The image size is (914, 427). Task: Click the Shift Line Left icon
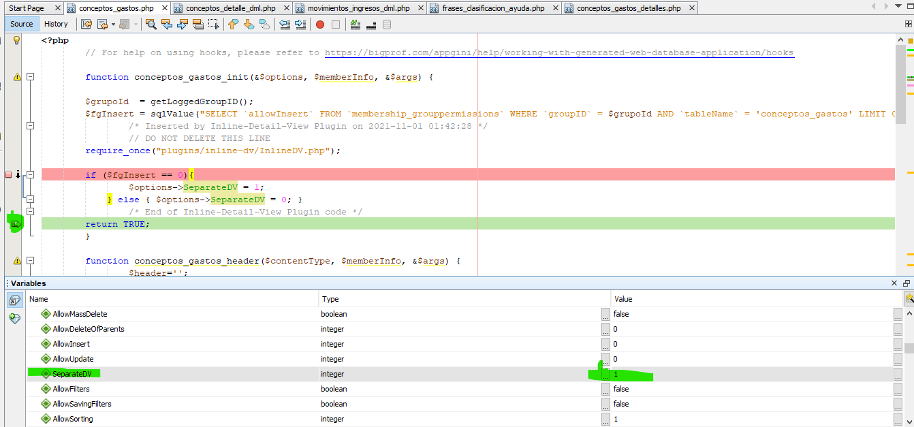click(284, 24)
